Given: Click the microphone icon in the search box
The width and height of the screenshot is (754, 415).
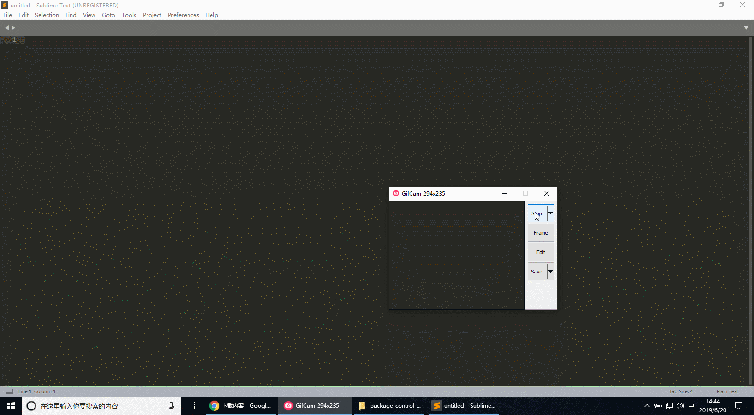Looking at the screenshot, I should pos(171,406).
